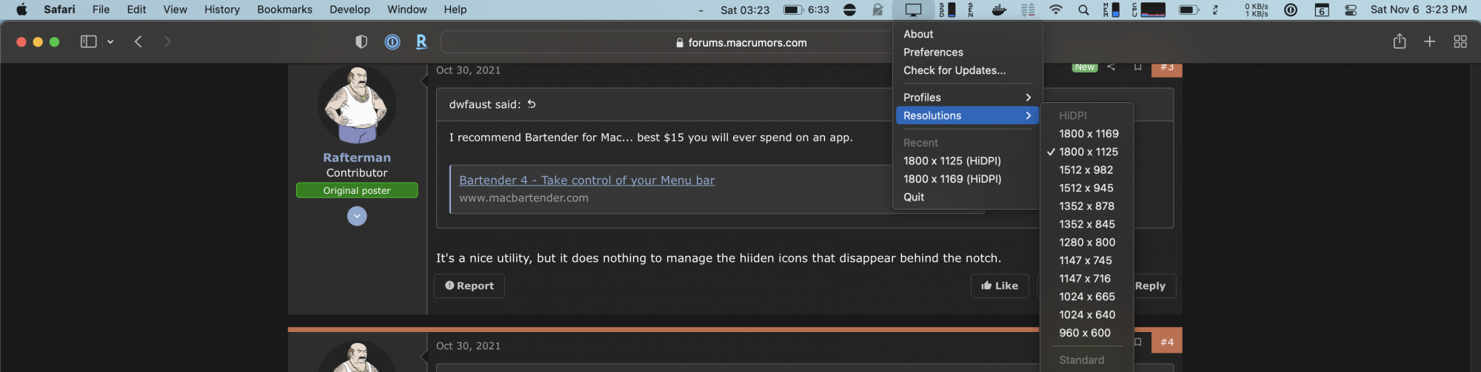Viewport: 1481px width, 372px height.
Task: Select 1280 x 800 resolution
Action: pyautogui.click(x=1087, y=243)
